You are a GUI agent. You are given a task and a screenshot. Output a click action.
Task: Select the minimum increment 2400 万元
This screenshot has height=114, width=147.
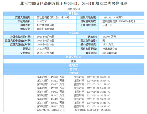tap(108, 45)
